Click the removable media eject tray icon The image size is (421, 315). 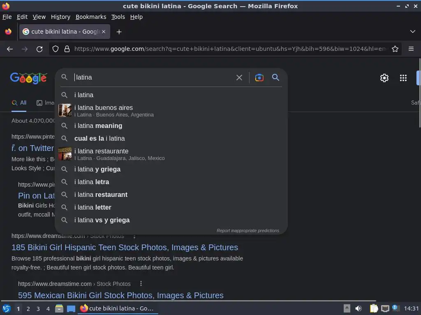(x=347, y=308)
